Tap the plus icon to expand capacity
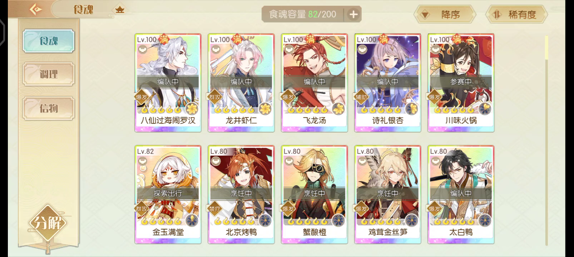Screen dimensions: 574x257 353,15
